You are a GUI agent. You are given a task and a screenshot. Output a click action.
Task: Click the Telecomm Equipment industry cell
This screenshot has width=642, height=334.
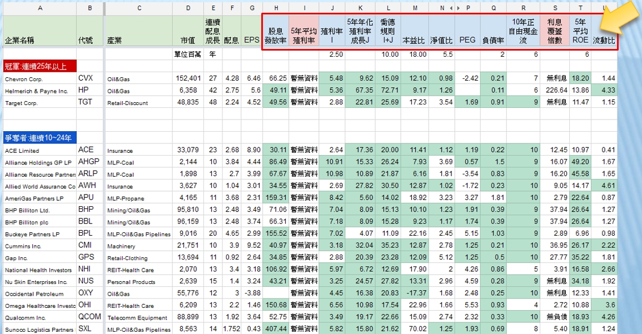coord(139,317)
